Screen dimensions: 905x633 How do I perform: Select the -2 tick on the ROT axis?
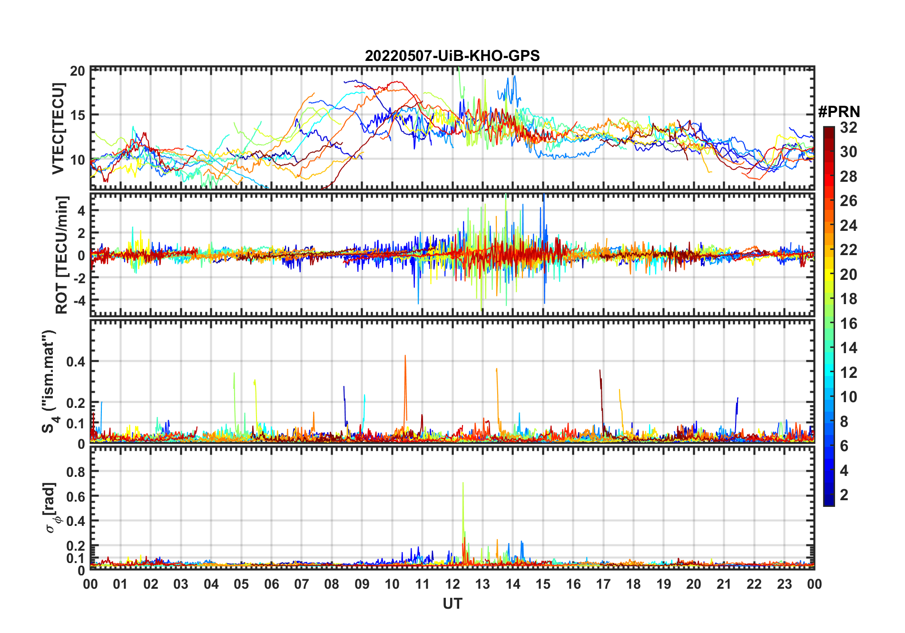coord(80,278)
